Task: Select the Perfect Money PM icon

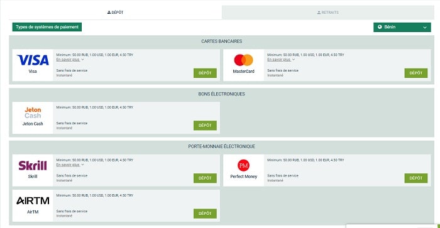Action: click(244, 165)
